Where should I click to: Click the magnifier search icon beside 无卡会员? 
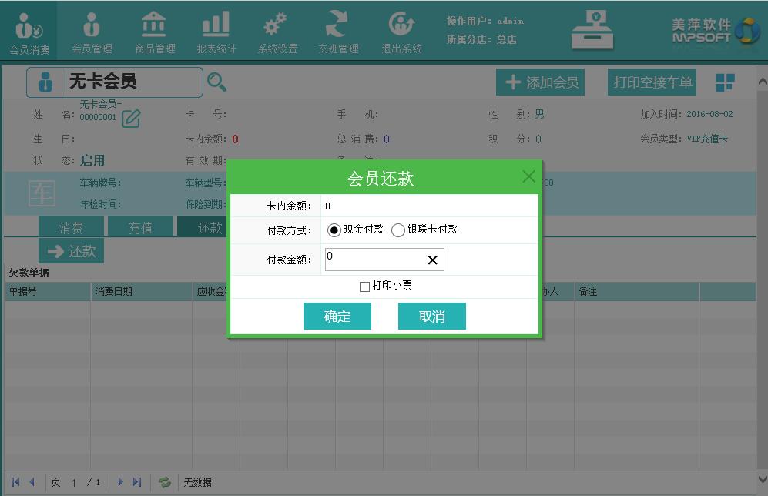click(x=217, y=82)
